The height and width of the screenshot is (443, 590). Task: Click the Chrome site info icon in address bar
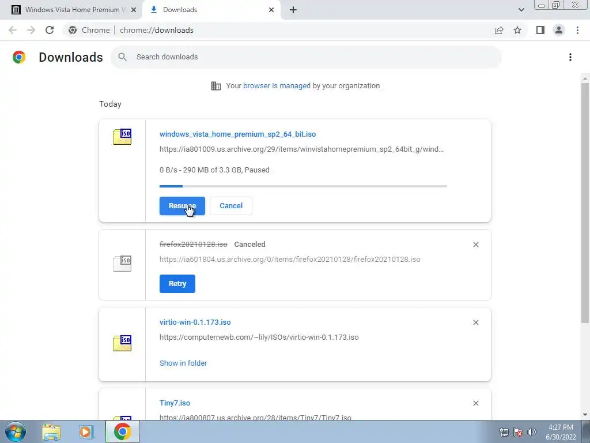coord(73,30)
